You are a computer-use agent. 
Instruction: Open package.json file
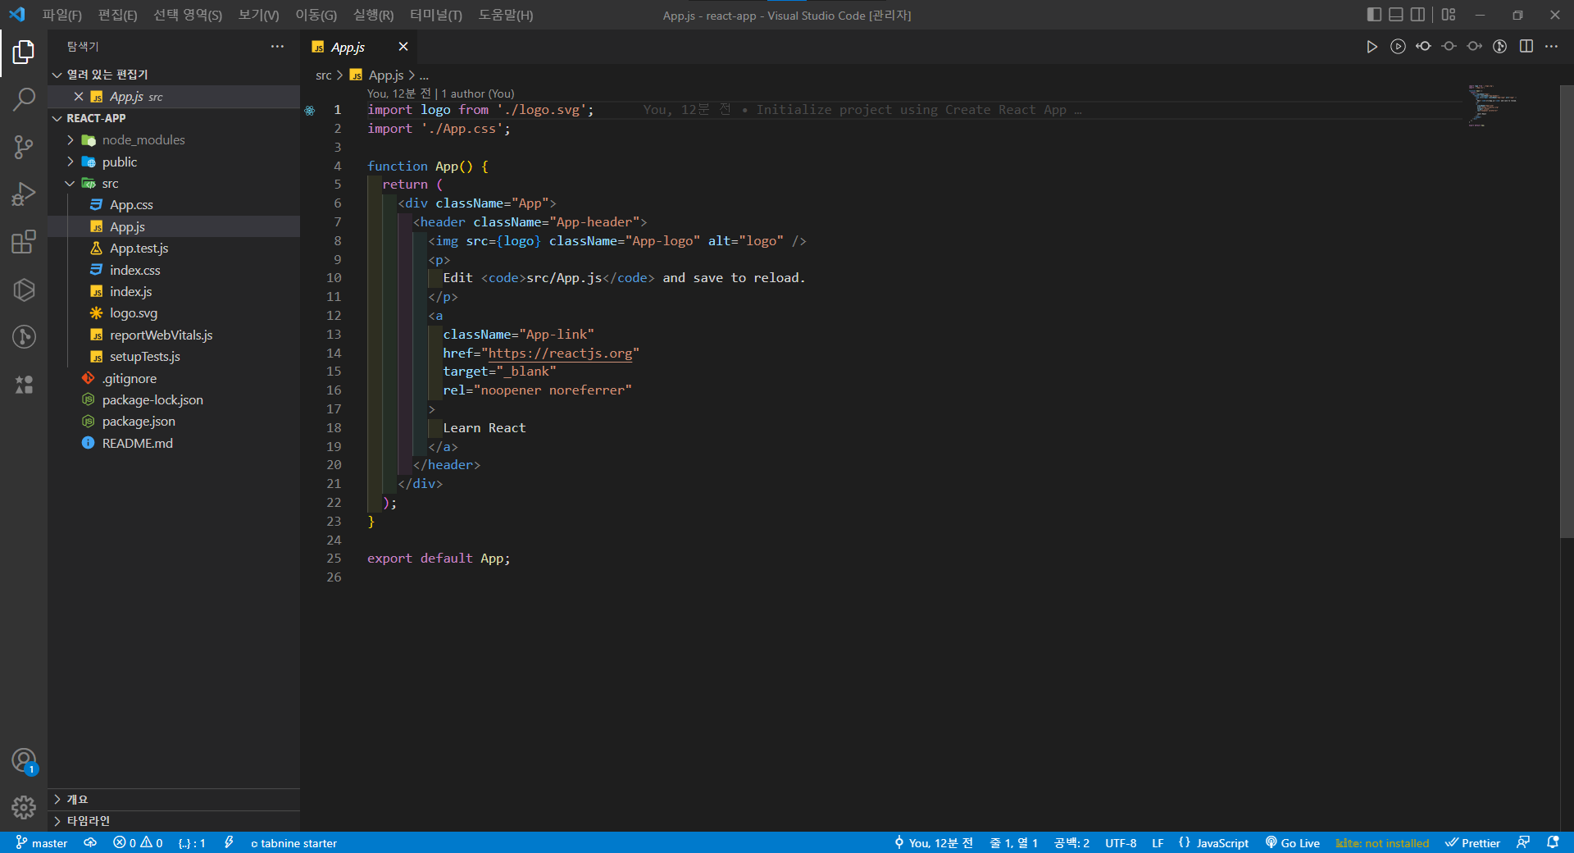click(x=174, y=422)
